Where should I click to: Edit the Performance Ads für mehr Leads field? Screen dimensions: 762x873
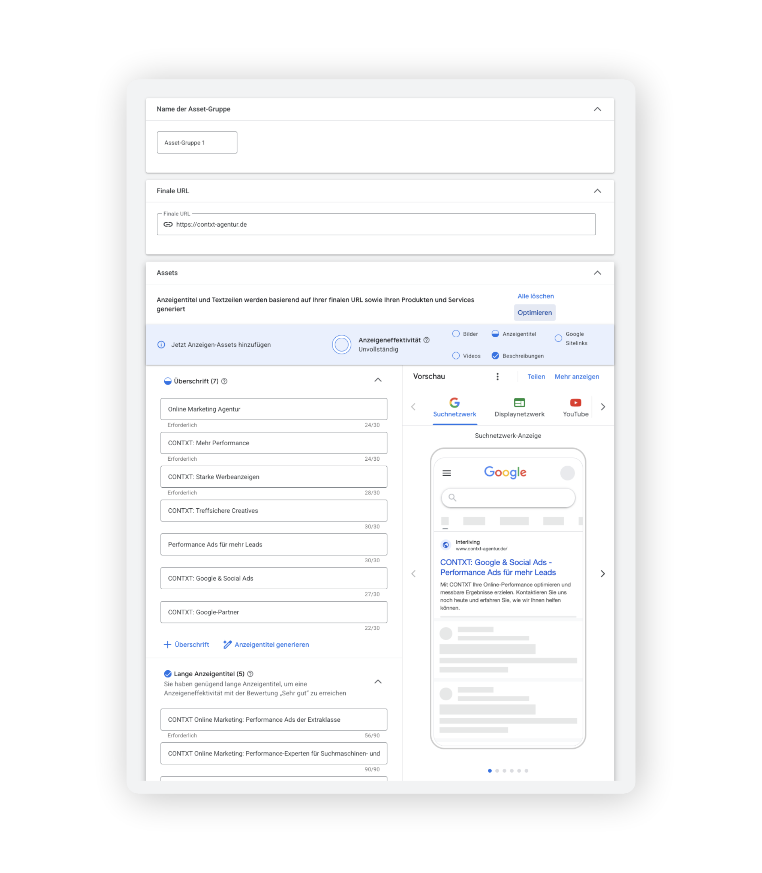tap(274, 545)
